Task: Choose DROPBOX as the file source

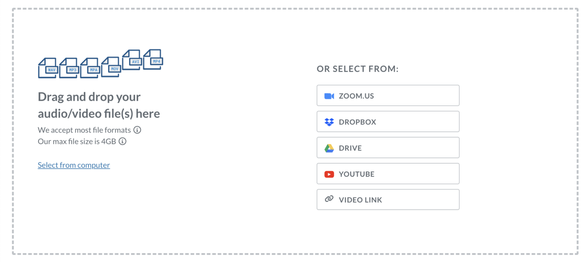Action: tap(388, 121)
